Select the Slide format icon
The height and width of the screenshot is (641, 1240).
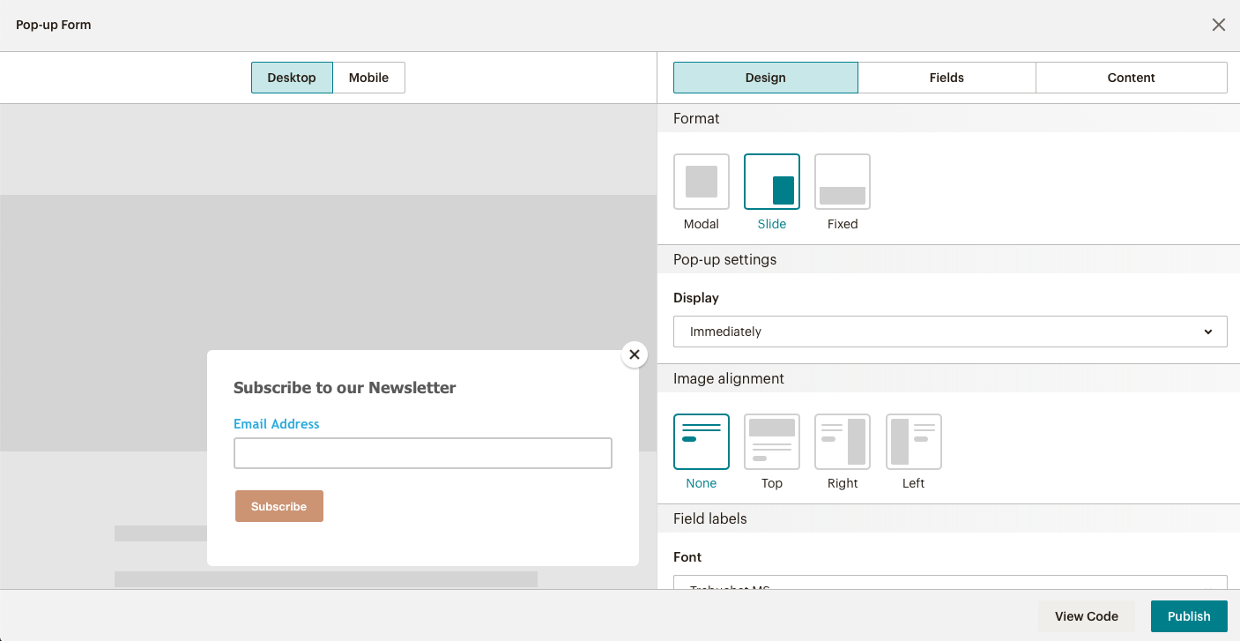coord(771,182)
